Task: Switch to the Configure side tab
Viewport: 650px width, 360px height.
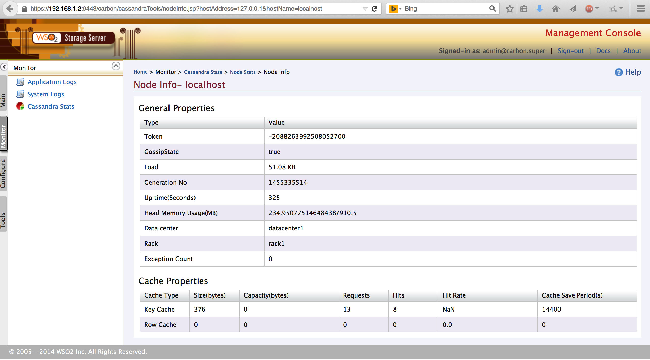Action: click(3, 174)
